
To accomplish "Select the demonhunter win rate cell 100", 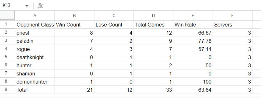I will pos(193,82).
